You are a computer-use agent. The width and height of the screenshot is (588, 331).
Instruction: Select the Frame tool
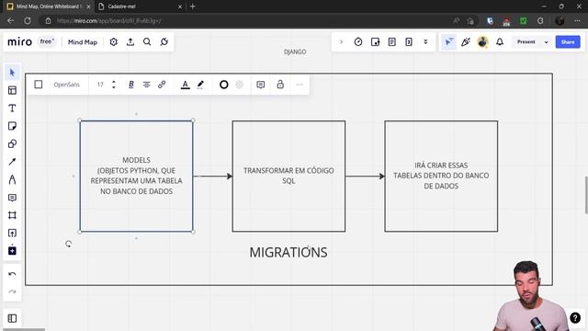click(x=12, y=215)
